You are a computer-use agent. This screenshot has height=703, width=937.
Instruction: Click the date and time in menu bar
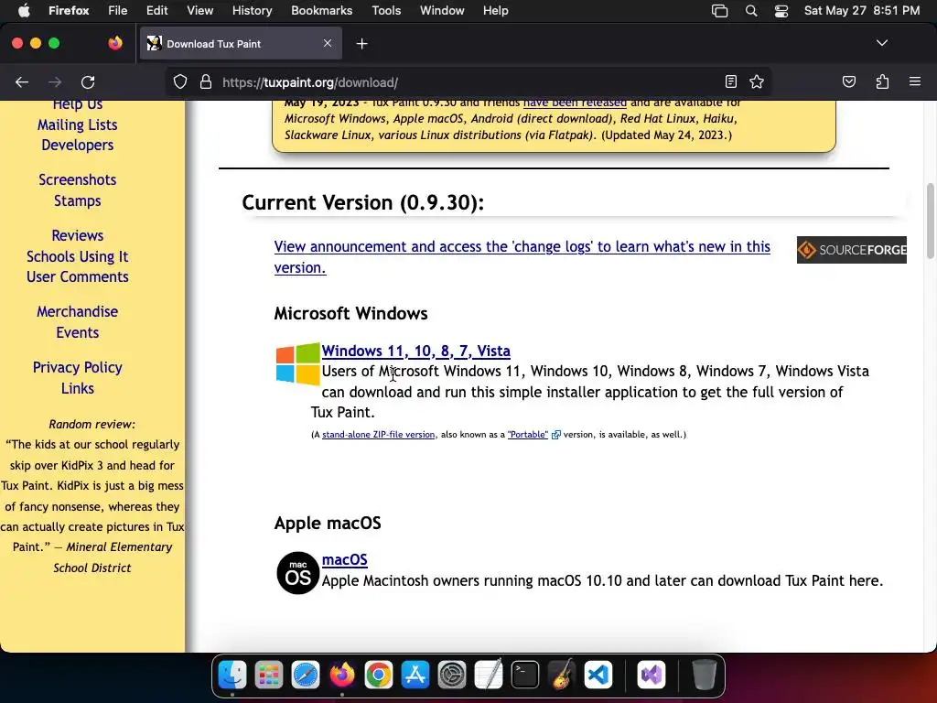point(862,11)
